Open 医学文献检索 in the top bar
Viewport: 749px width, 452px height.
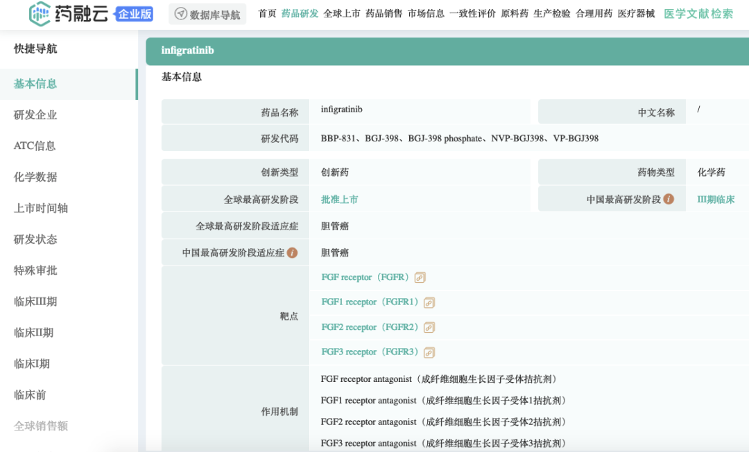(698, 13)
